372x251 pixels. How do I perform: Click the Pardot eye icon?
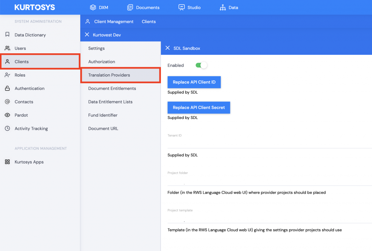click(7, 115)
